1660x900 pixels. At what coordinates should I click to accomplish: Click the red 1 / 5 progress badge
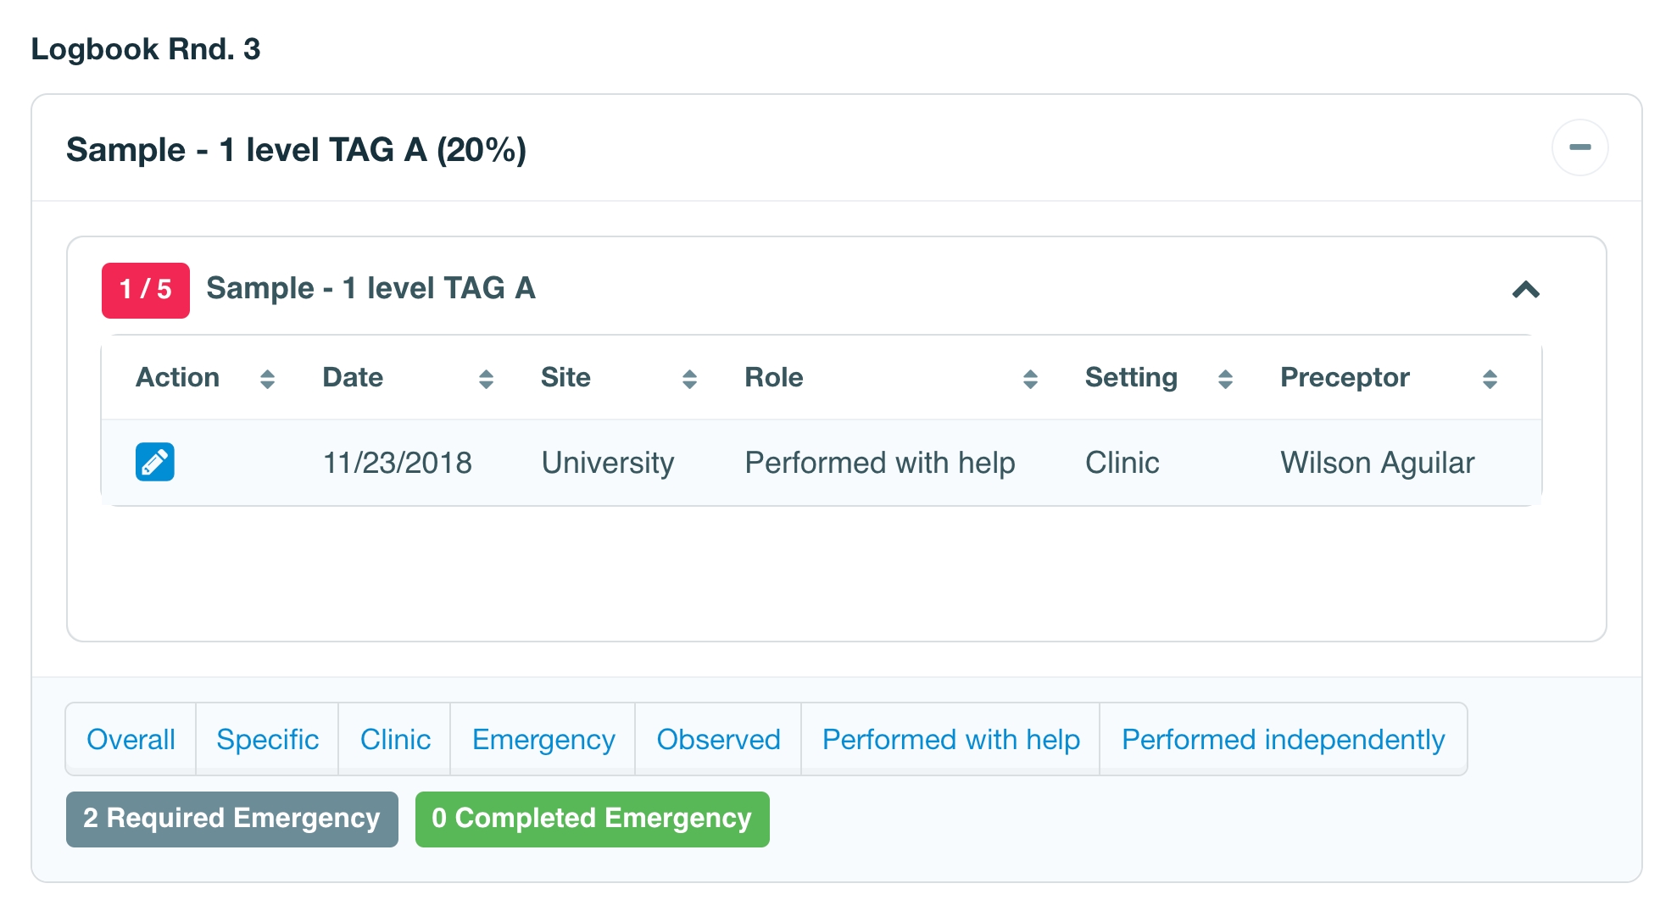pyautogui.click(x=146, y=290)
